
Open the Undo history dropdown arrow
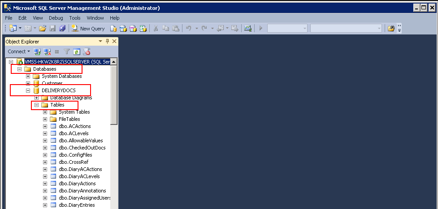[x=196, y=28]
